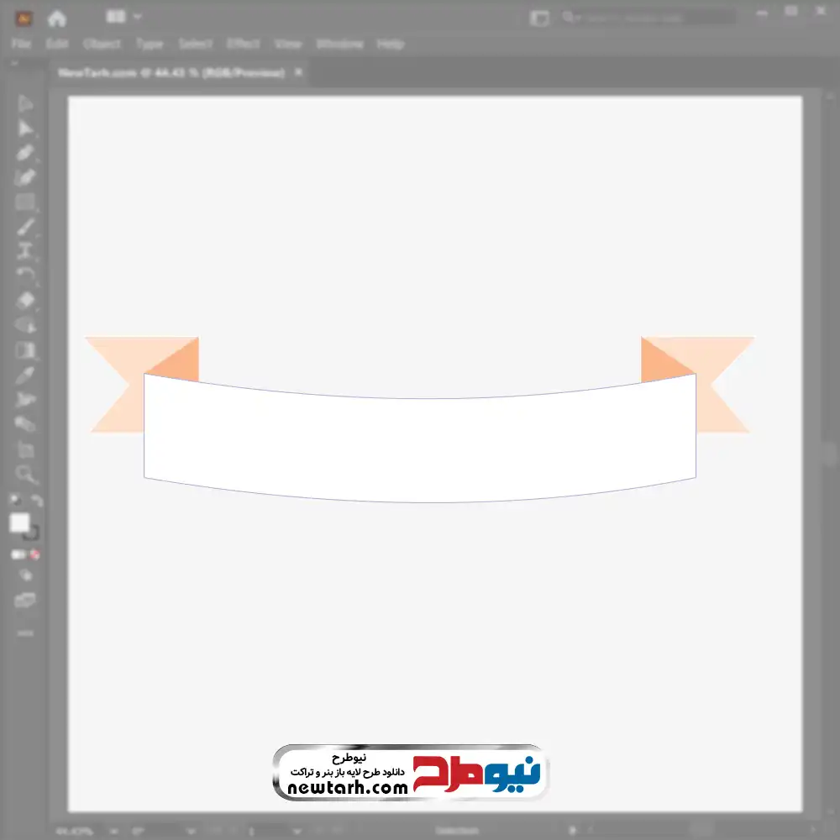The image size is (840, 840).
Task: Select the Eyedropper tool
Action: (x=25, y=375)
